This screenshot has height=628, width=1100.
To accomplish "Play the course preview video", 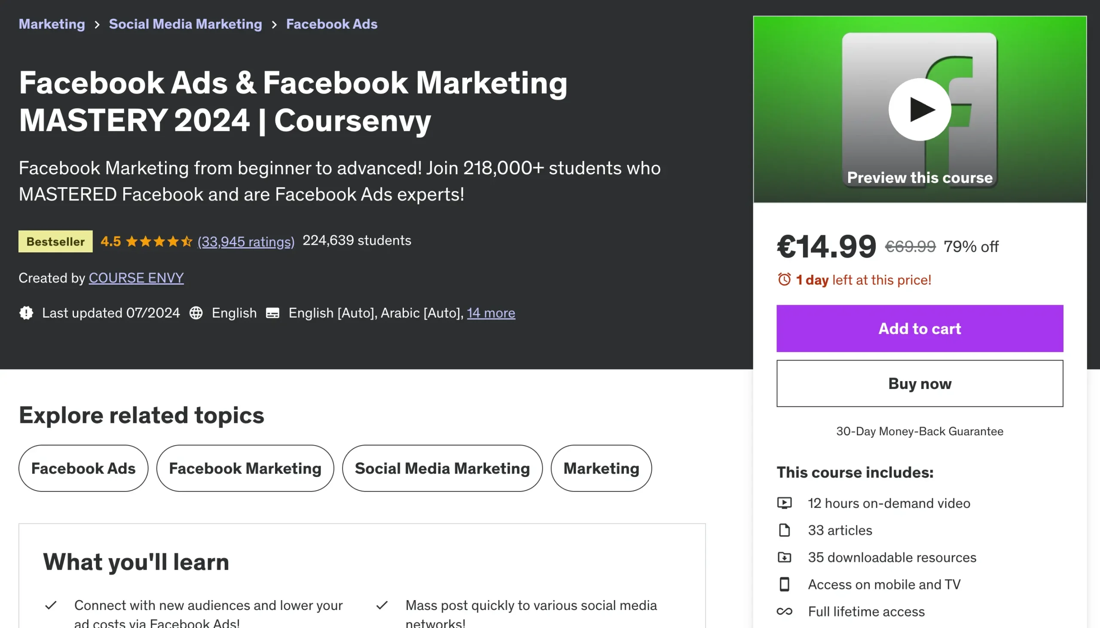I will [x=920, y=109].
